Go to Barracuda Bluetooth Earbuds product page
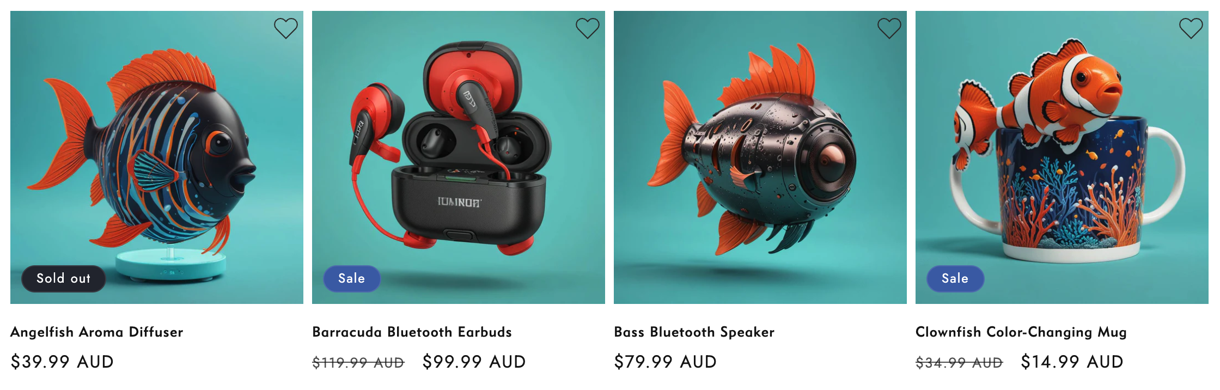1220x390 pixels. click(412, 332)
